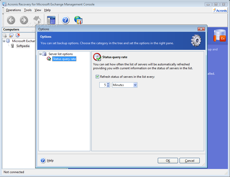Screen dimensions: 230x177
Task: Click the globe web update toolbar icon
Action: pyautogui.click(x=78, y=20)
